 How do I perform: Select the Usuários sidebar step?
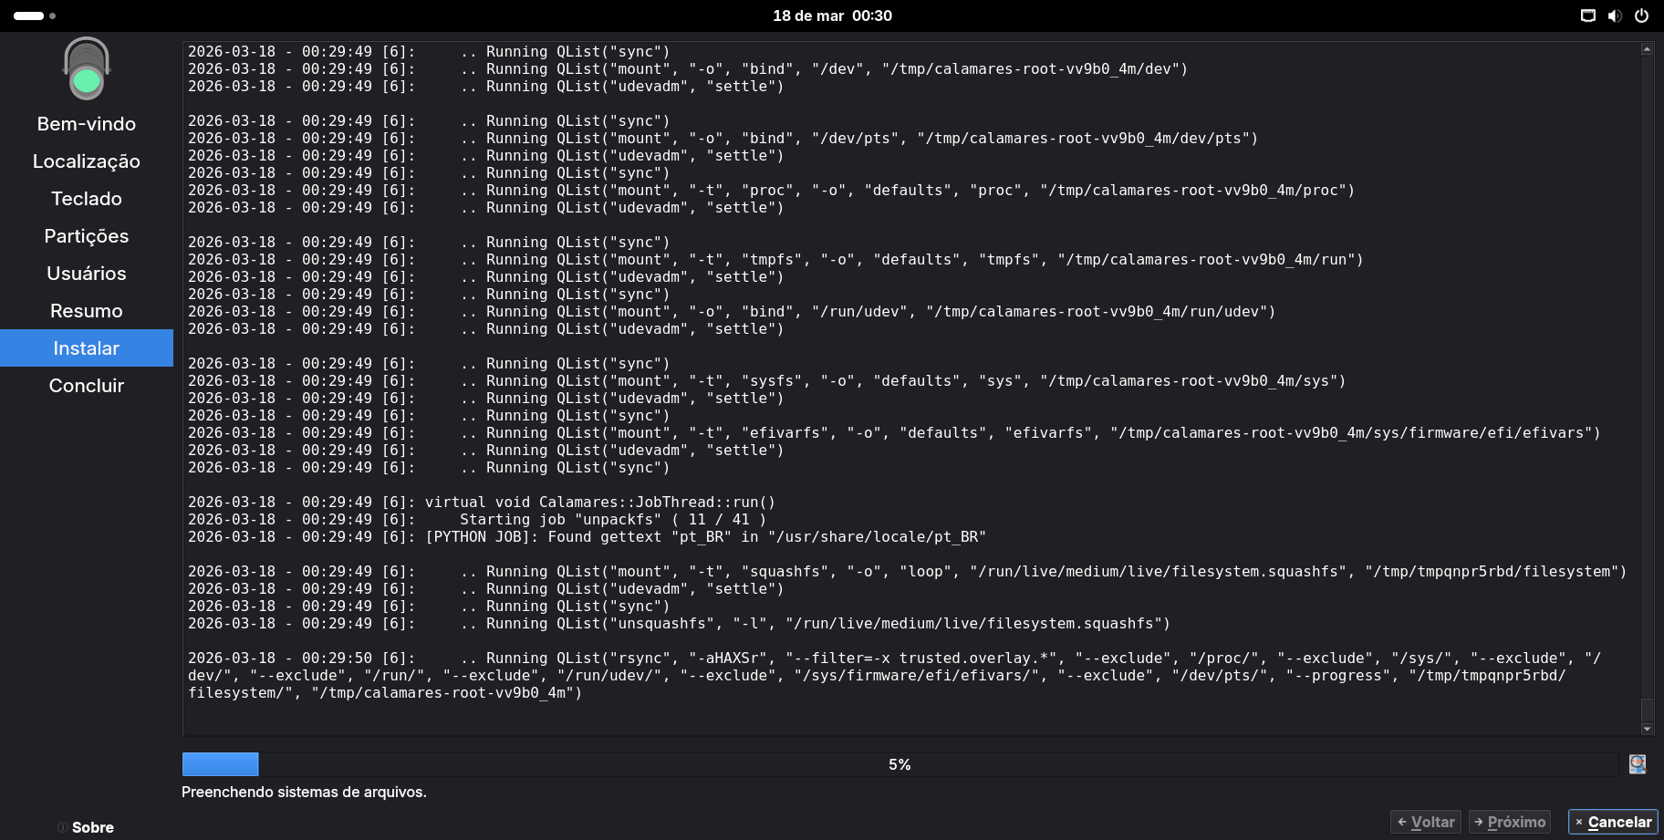click(87, 274)
